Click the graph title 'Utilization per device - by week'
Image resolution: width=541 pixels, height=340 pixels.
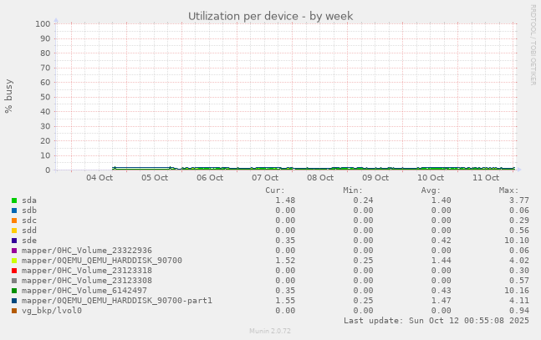coord(270,16)
